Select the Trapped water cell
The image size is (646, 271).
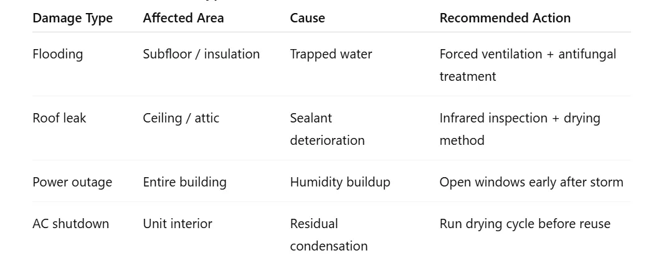pos(331,54)
